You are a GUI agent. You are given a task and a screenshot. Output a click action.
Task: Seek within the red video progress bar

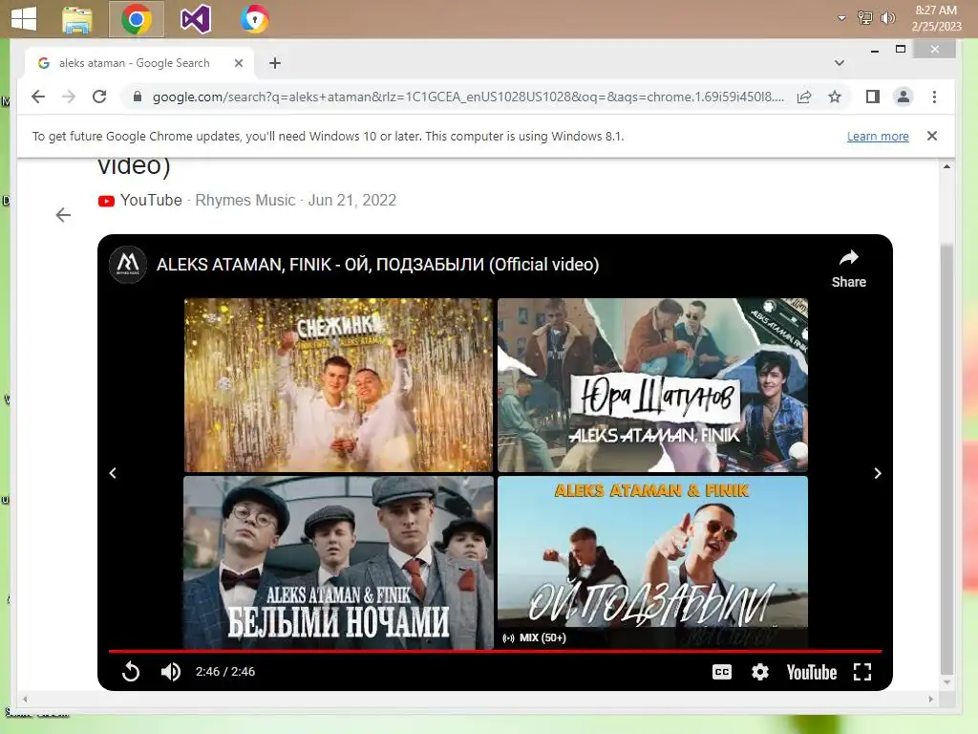pos(496,651)
